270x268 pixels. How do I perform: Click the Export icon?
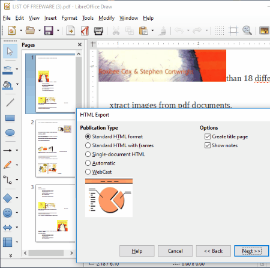71,31
